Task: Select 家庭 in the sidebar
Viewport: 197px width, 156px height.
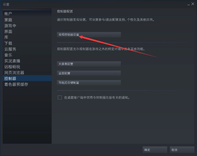Action: pyautogui.click(x=27, y=20)
